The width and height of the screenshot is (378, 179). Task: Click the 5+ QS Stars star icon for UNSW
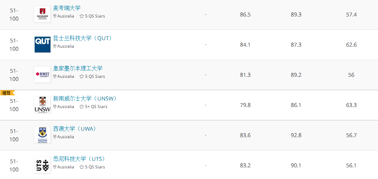[x=82, y=107]
